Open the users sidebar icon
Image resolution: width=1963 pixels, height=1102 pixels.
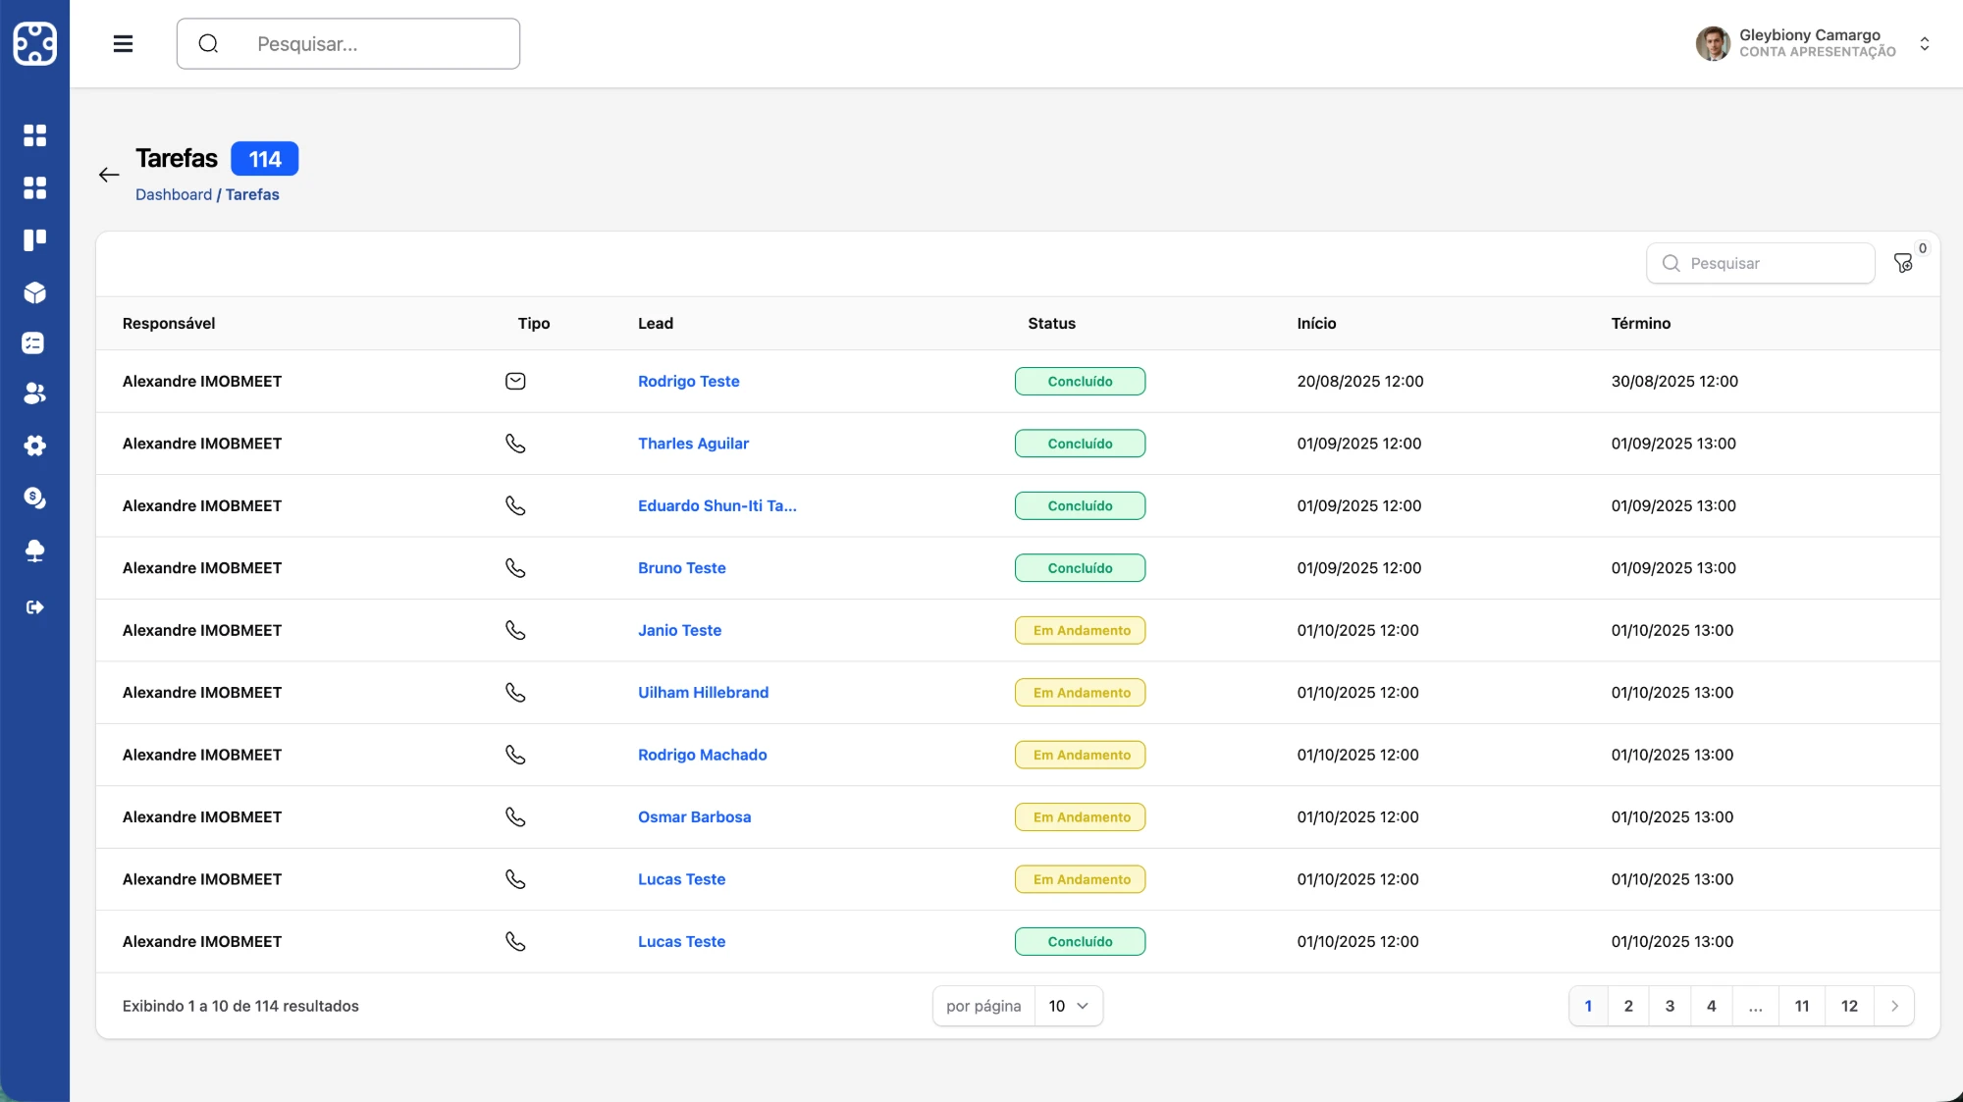coord(34,394)
